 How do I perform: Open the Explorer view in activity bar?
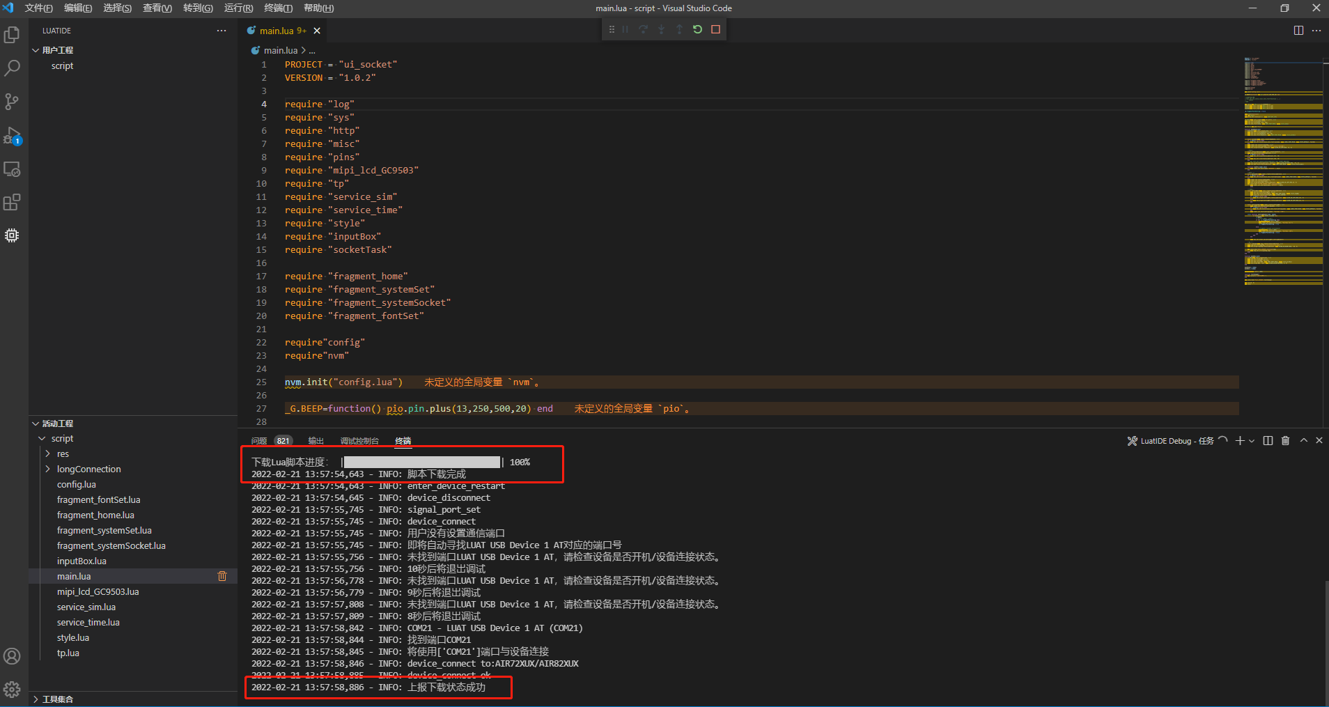(12, 35)
